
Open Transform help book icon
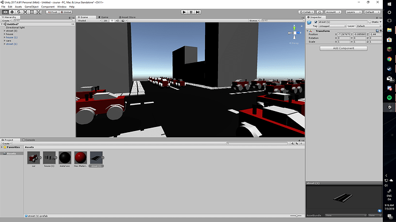[x=377, y=31]
